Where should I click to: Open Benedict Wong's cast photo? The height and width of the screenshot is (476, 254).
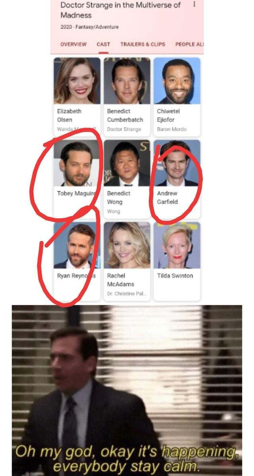point(127,163)
